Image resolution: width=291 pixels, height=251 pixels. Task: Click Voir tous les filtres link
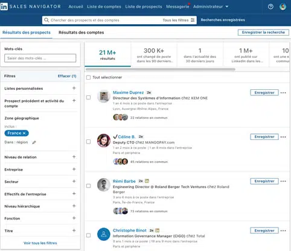point(40,243)
